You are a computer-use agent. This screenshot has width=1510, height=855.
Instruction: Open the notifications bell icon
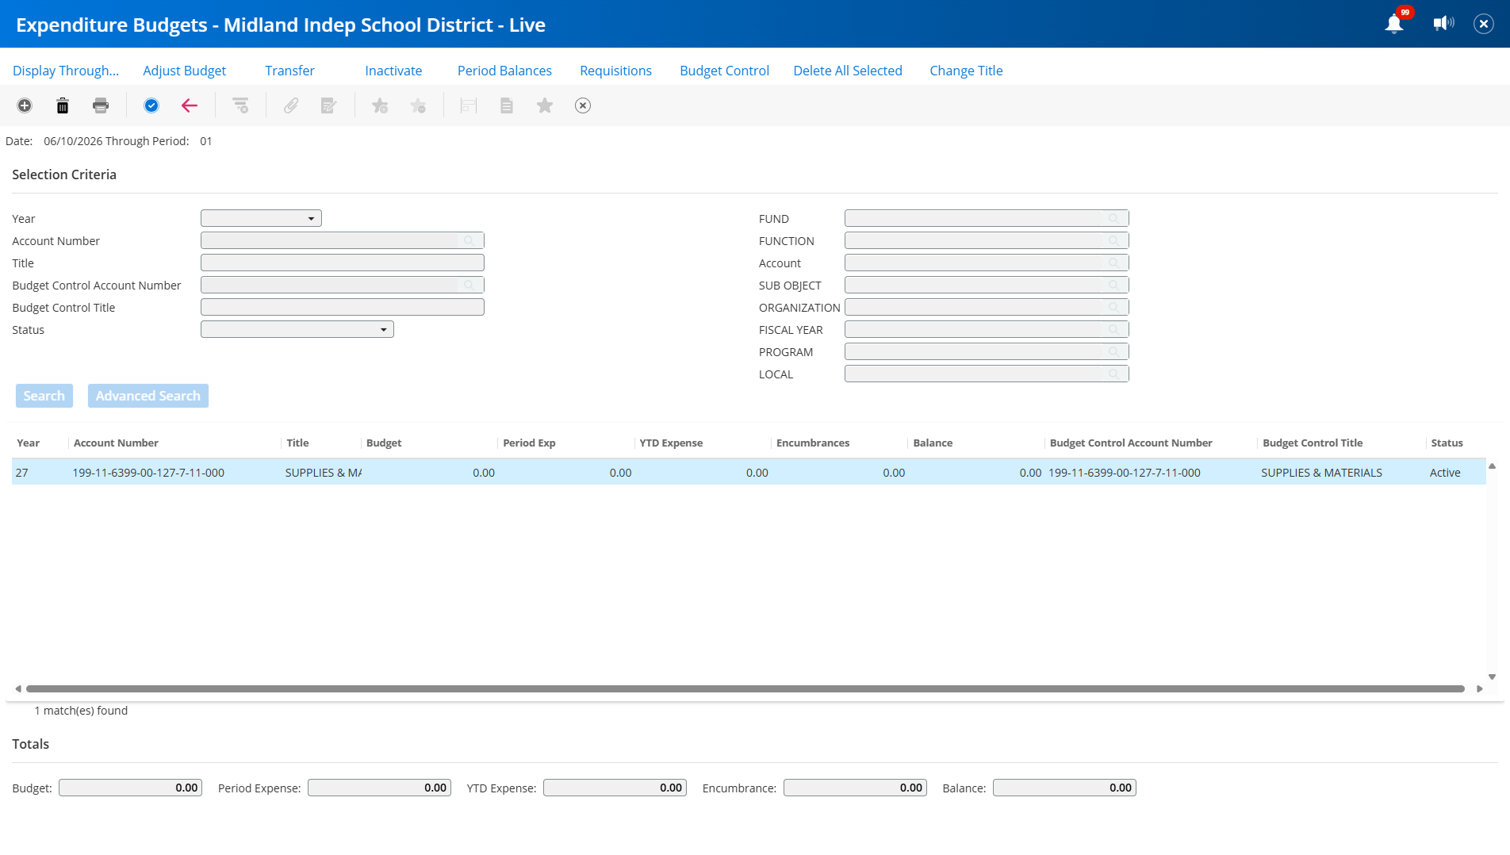[x=1394, y=24]
